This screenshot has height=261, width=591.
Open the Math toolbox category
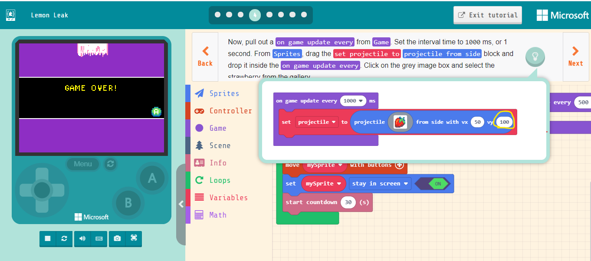[218, 215]
